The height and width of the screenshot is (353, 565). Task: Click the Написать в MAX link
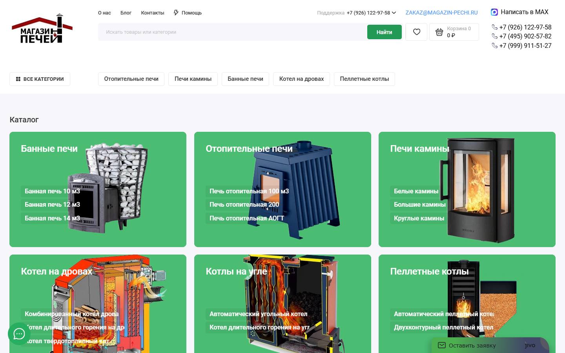(x=525, y=12)
